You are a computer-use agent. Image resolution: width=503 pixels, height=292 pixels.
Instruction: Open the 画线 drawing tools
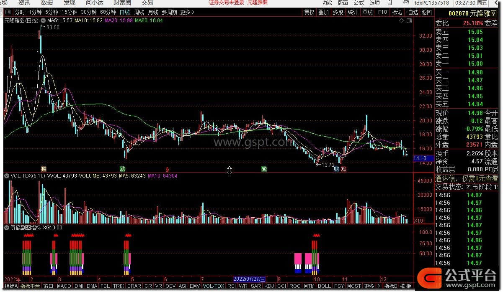[367, 12]
